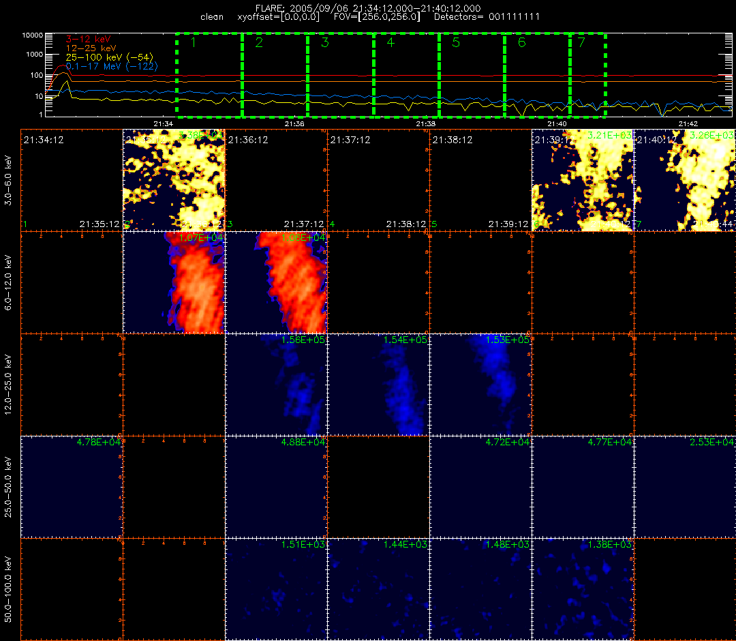
Task: Click the 21:35:12 end time in the first panel
Action: (99, 224)
